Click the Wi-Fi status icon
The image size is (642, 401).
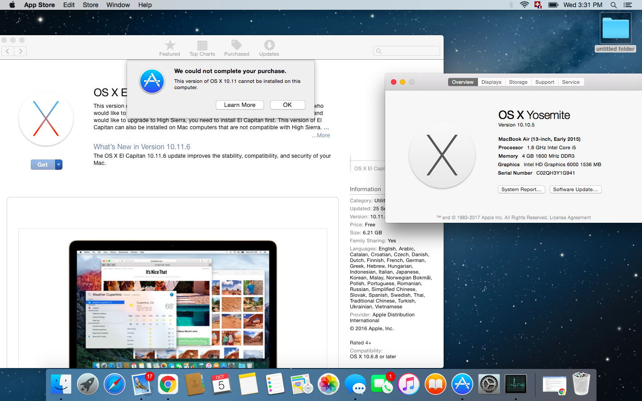[525, 5]
